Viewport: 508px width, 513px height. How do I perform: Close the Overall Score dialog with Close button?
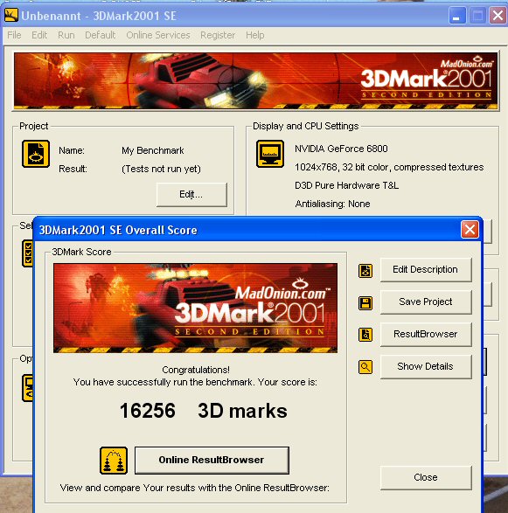(426, 477)
